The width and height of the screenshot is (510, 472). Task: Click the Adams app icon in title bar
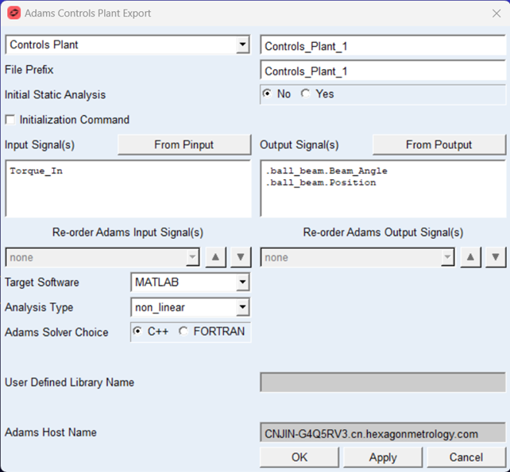(14, 13)
